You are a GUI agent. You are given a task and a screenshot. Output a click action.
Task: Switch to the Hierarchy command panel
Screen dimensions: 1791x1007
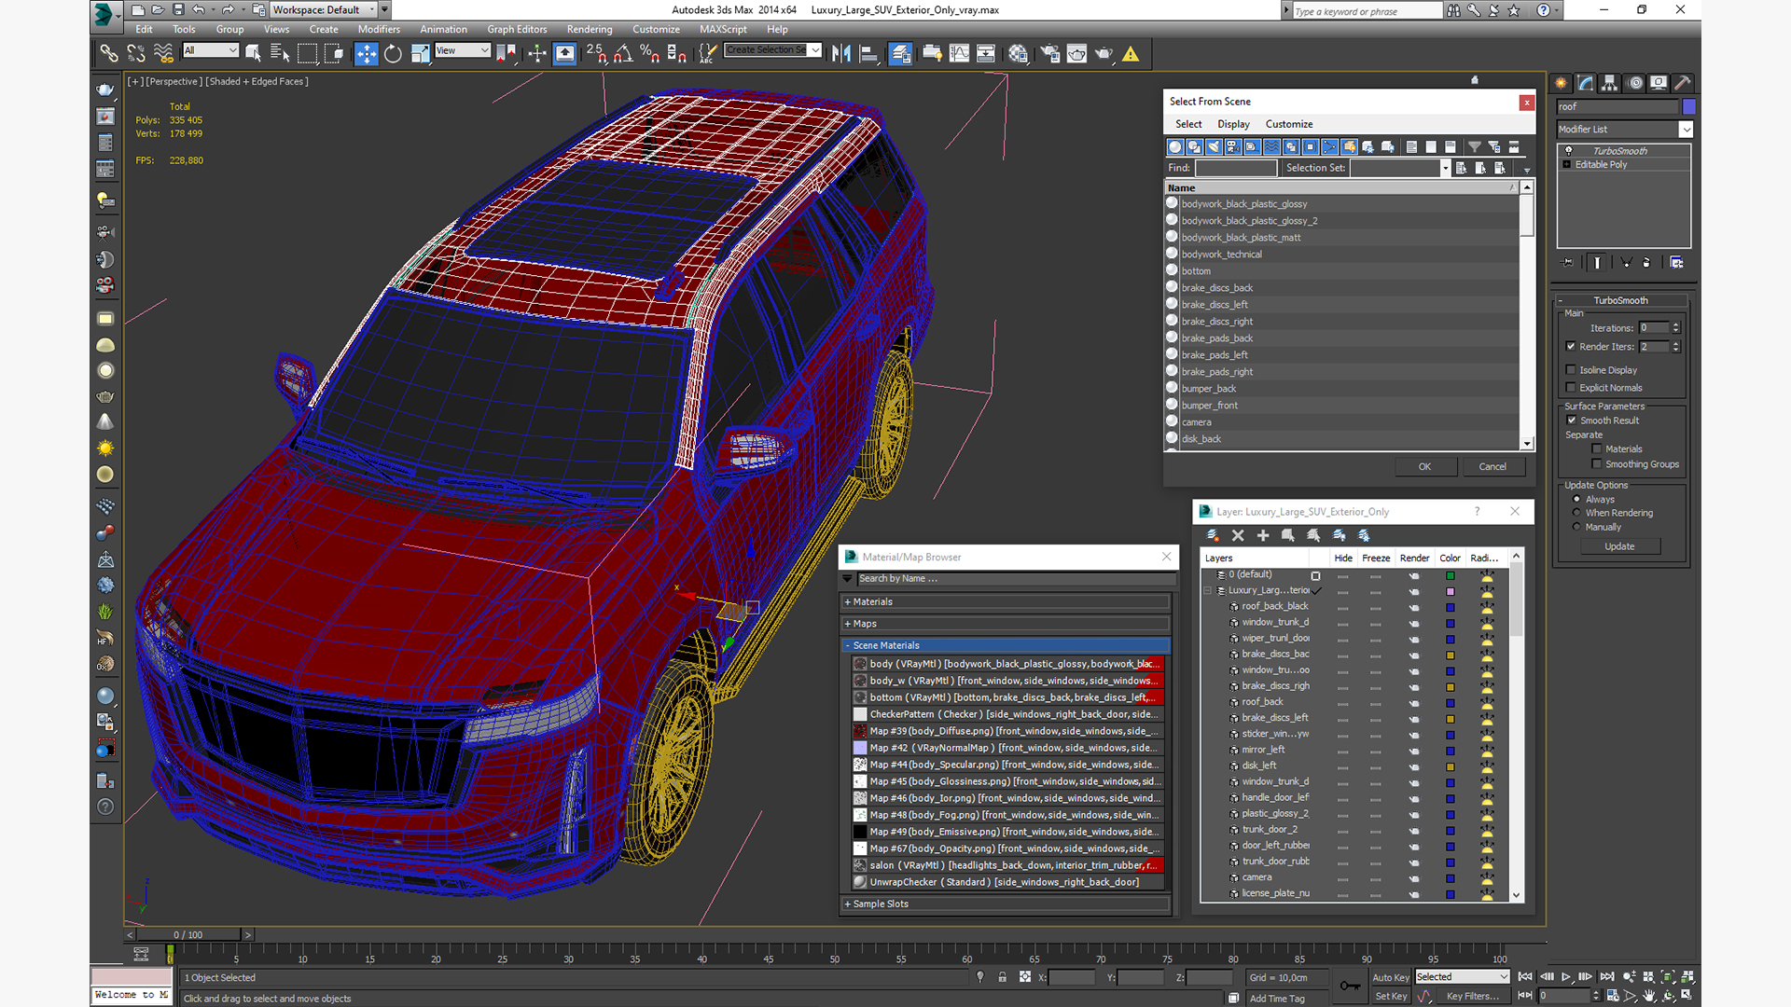pyautogui.click(x=1610, y=83)
